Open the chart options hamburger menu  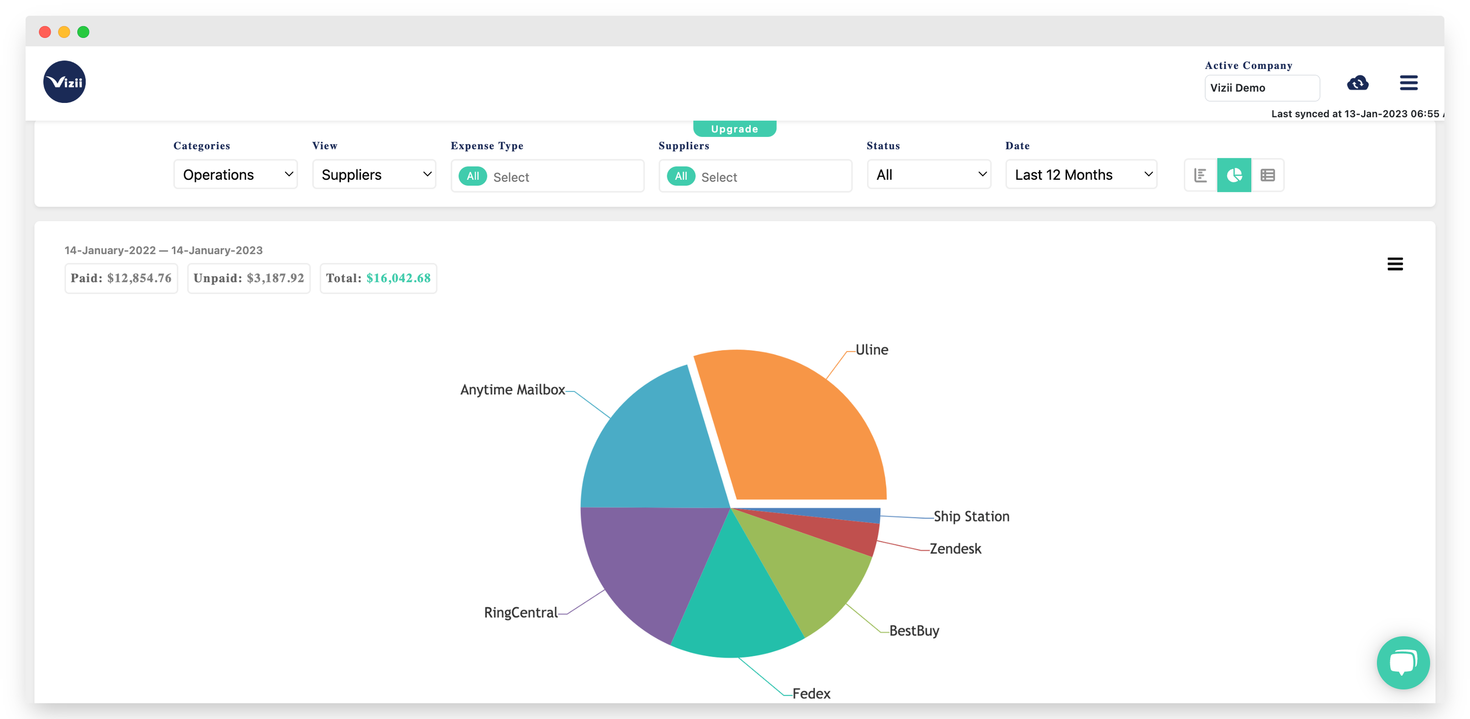coord(1395,264)
